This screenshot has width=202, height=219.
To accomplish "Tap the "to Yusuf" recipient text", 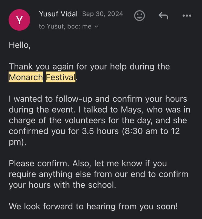I will click(51, 27).
